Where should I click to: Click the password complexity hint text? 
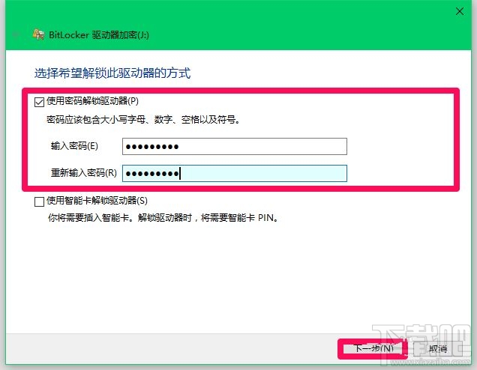point(144,119)
